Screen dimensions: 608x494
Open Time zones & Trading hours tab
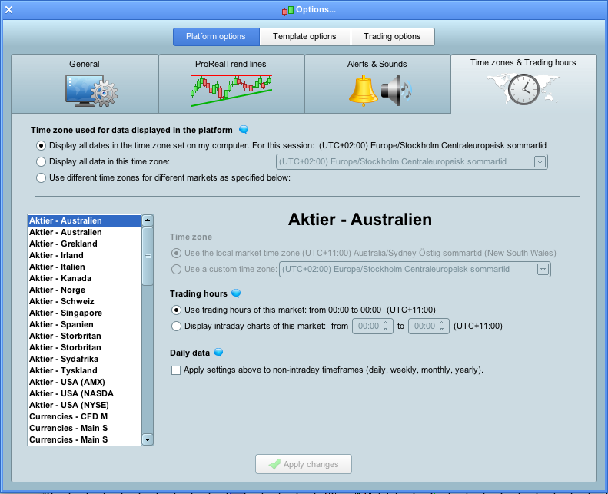pyautogui.click(x=523, y=84)
